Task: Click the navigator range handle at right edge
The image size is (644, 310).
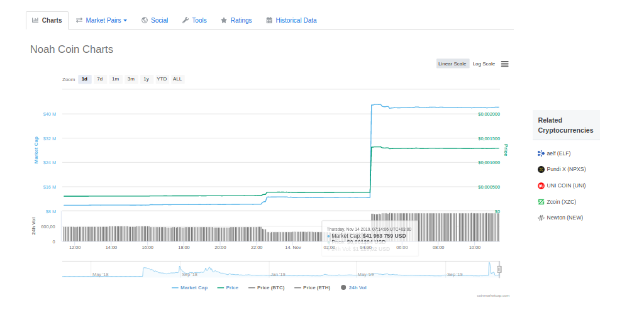Action: [x=499, y=269]
